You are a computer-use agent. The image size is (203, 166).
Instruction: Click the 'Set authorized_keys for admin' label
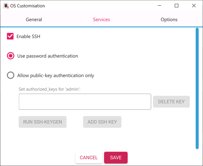(x=49, y=89)
